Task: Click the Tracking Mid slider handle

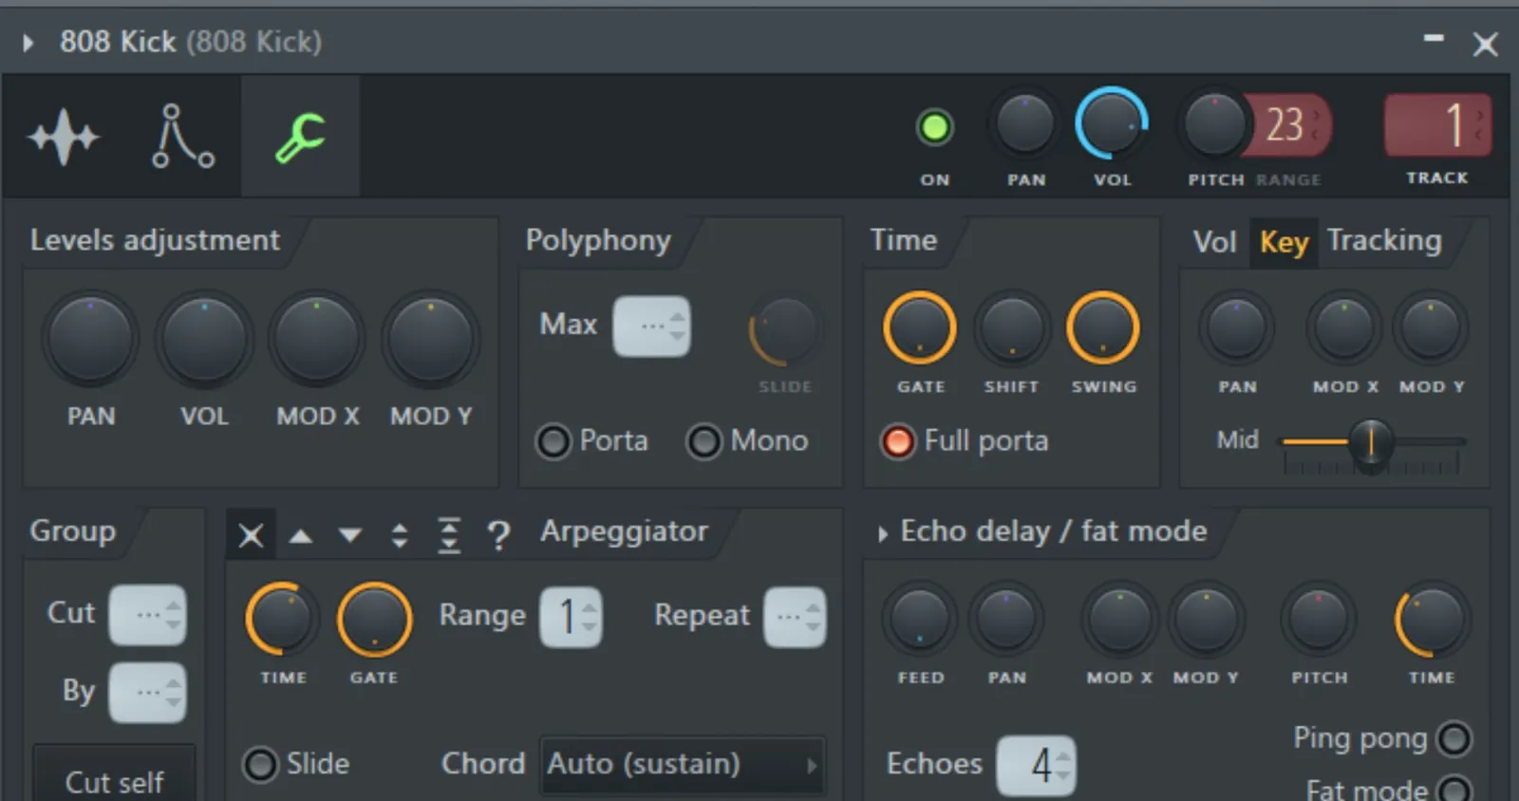Action: [x=1371, y=442]
